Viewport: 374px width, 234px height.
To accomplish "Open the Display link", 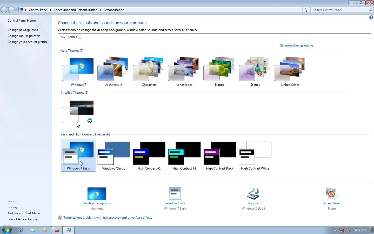I will (x=12, y=207).
